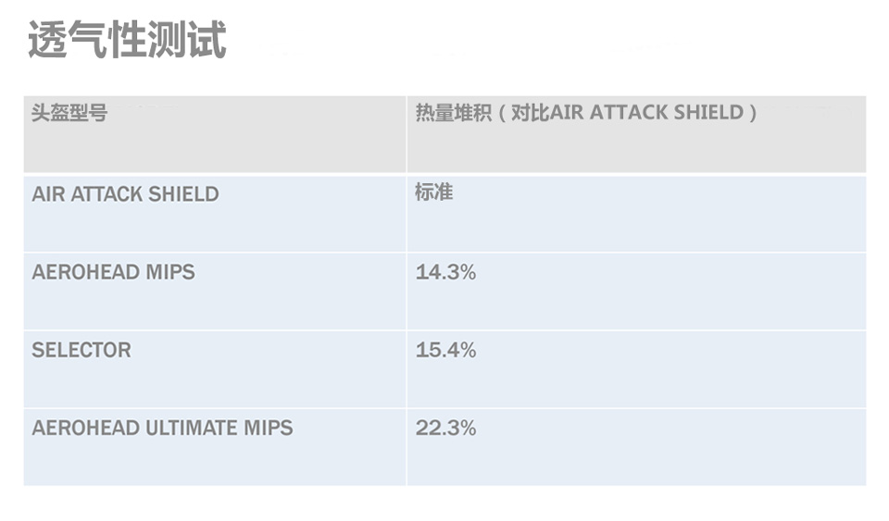Viewport: 889px width, 521px height.
Task: Click the 22.3% value
Action: [x=445, y=428]
